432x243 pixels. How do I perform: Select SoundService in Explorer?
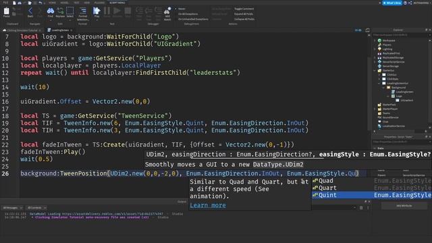pyautogui.click(x=390, y=117)
